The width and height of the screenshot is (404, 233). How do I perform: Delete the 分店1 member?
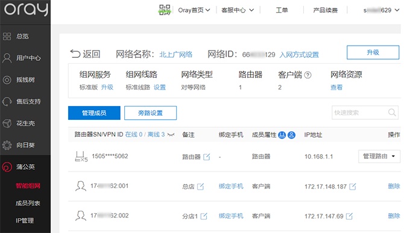pyautogui.click(x=394, y=216)
